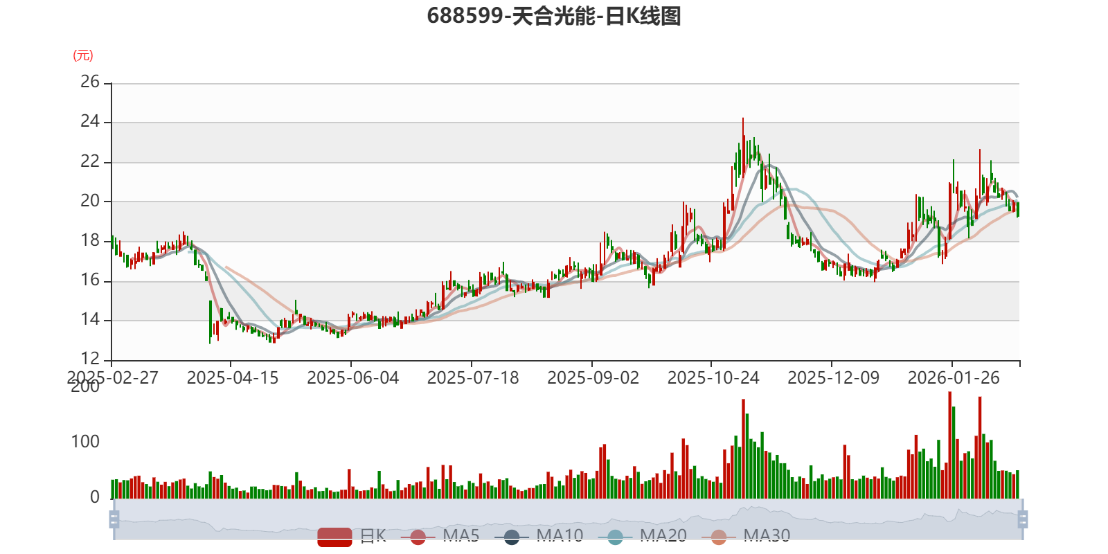
Task: Click the 20 price axis label
Action: (90, 201)
